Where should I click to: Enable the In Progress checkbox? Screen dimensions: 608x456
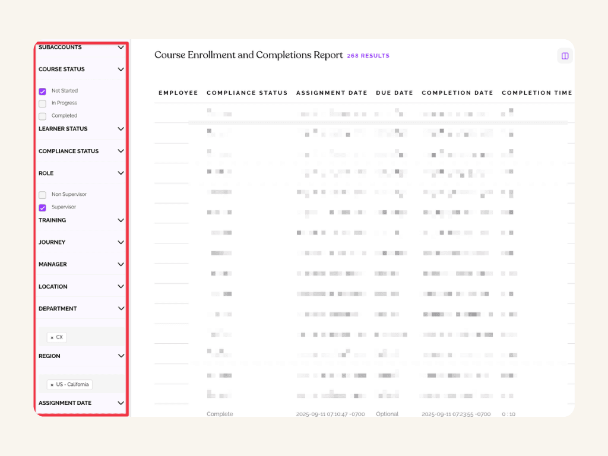pyautogui.click(x=43, y=103)
